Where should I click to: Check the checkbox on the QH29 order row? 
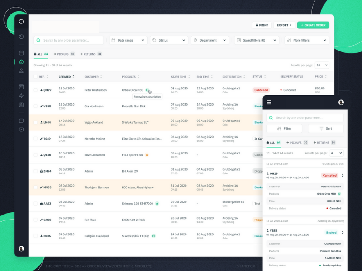[x=37, y=90]
